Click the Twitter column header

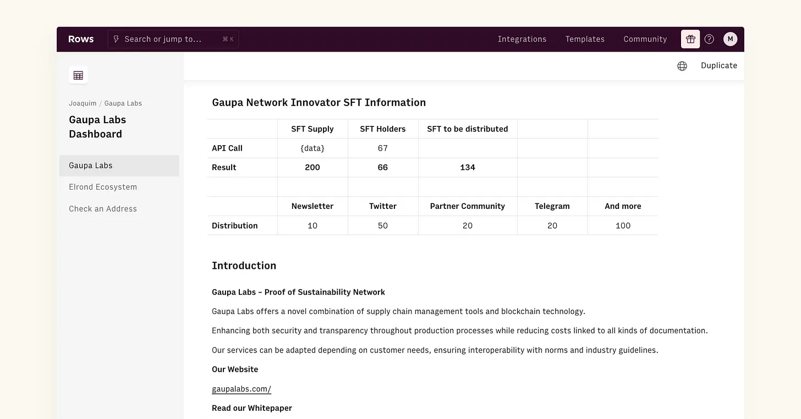coord(383,206)
